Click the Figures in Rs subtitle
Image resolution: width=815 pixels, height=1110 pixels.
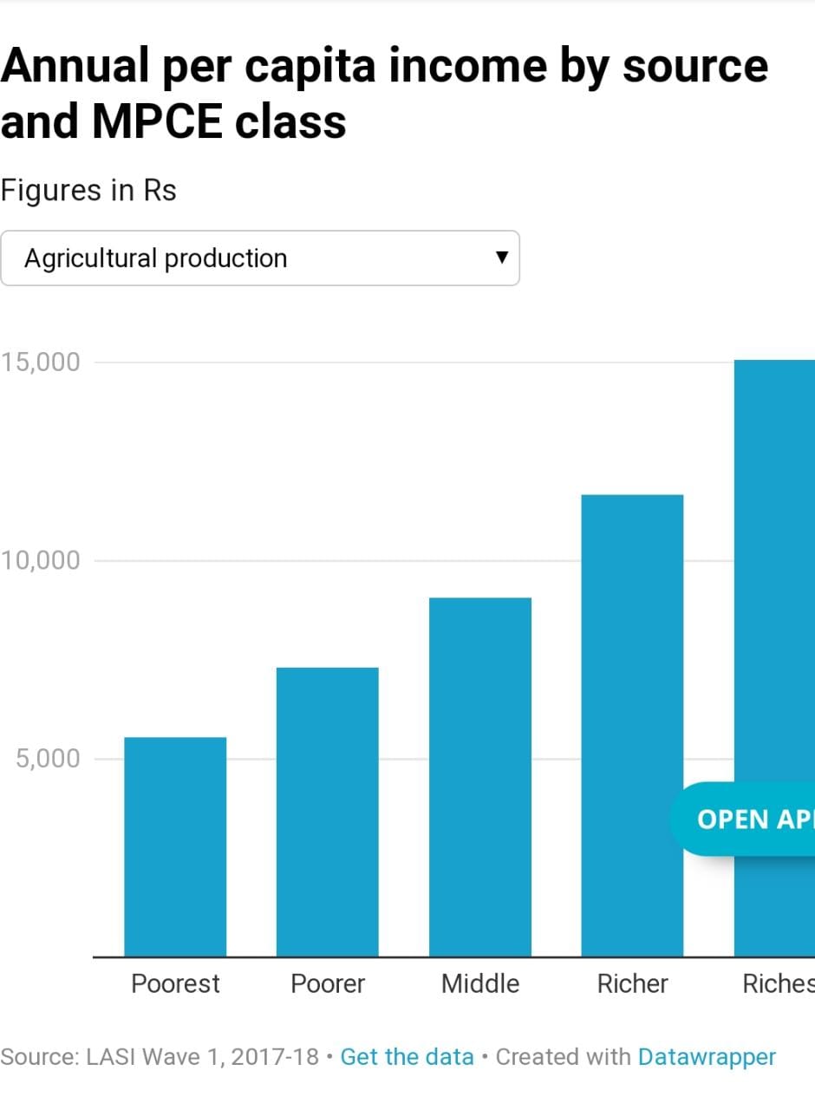88,190
